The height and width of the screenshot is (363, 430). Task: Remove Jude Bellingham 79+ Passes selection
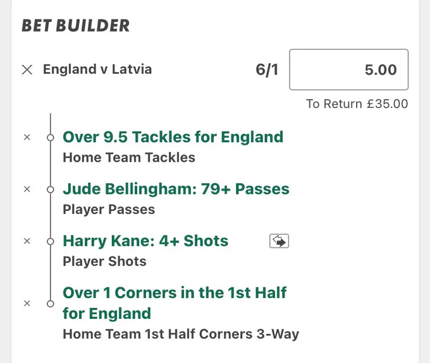27,189
